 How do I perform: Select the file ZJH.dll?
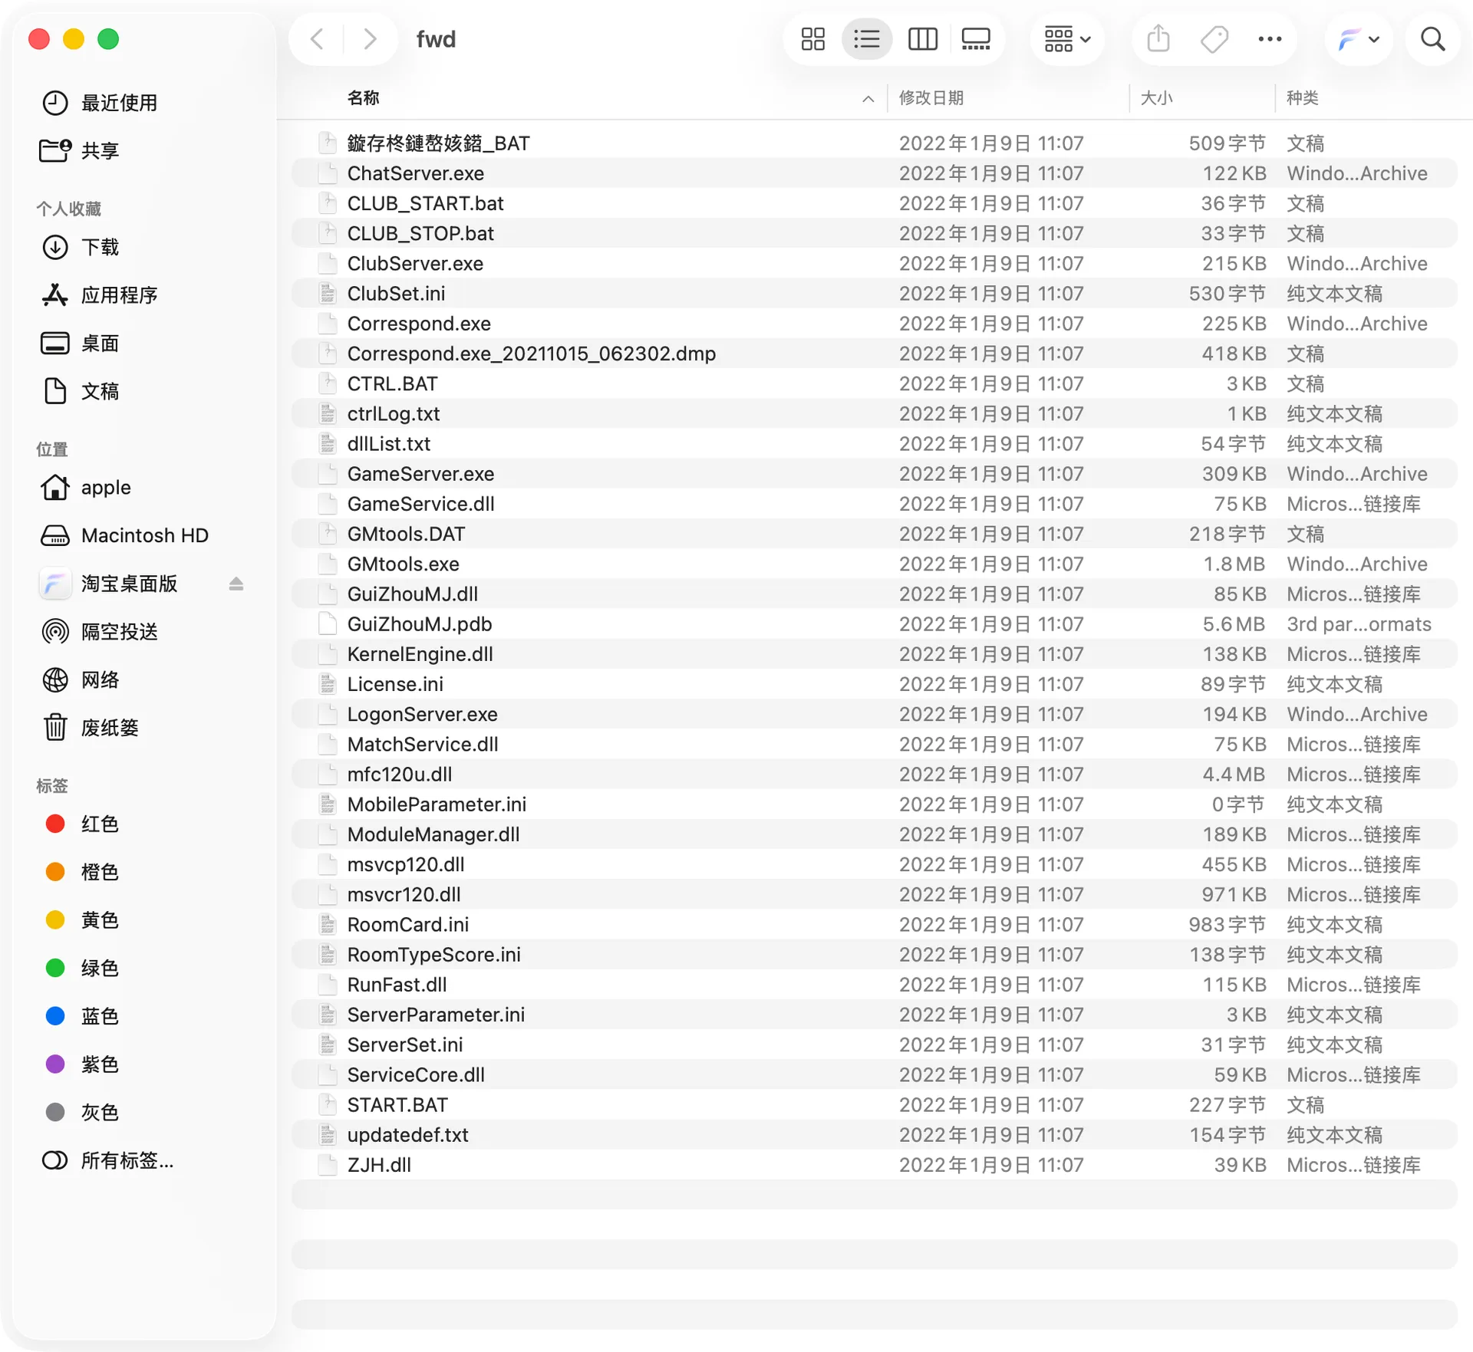point(874,1166)
